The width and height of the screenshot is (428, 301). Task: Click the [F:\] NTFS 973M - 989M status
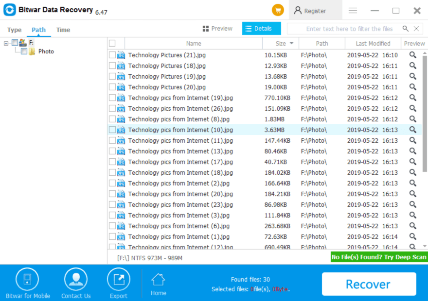[150, 258]
